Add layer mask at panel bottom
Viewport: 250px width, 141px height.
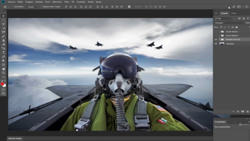243,111
